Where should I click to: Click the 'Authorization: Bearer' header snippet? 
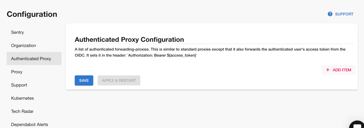click(x=162, y=55)
